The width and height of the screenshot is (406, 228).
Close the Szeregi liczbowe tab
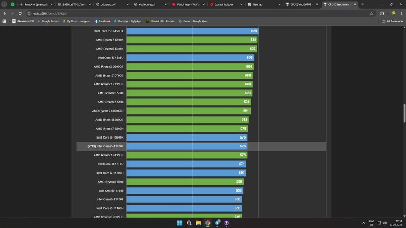tap(241, 4)
